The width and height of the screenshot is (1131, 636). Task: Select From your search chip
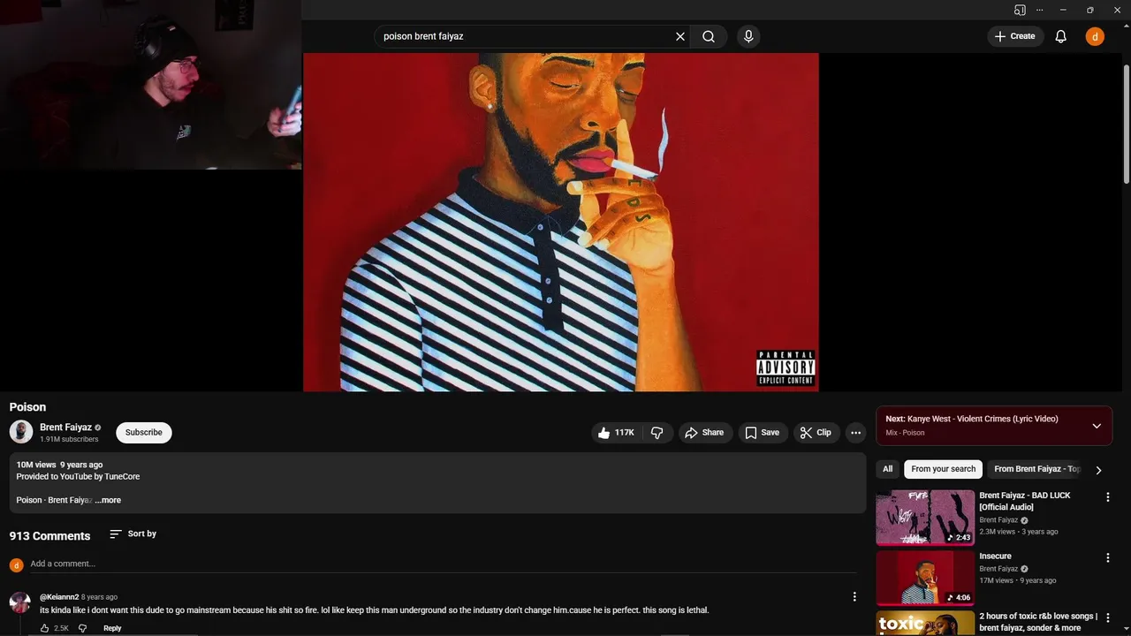[x=944, y=469]
